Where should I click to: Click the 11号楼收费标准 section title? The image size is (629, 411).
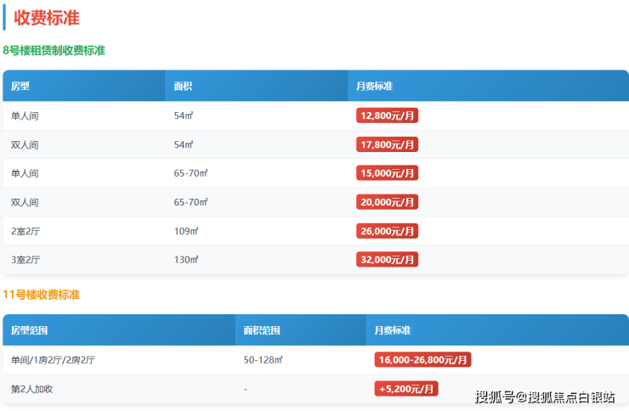[x=41, y=295]
